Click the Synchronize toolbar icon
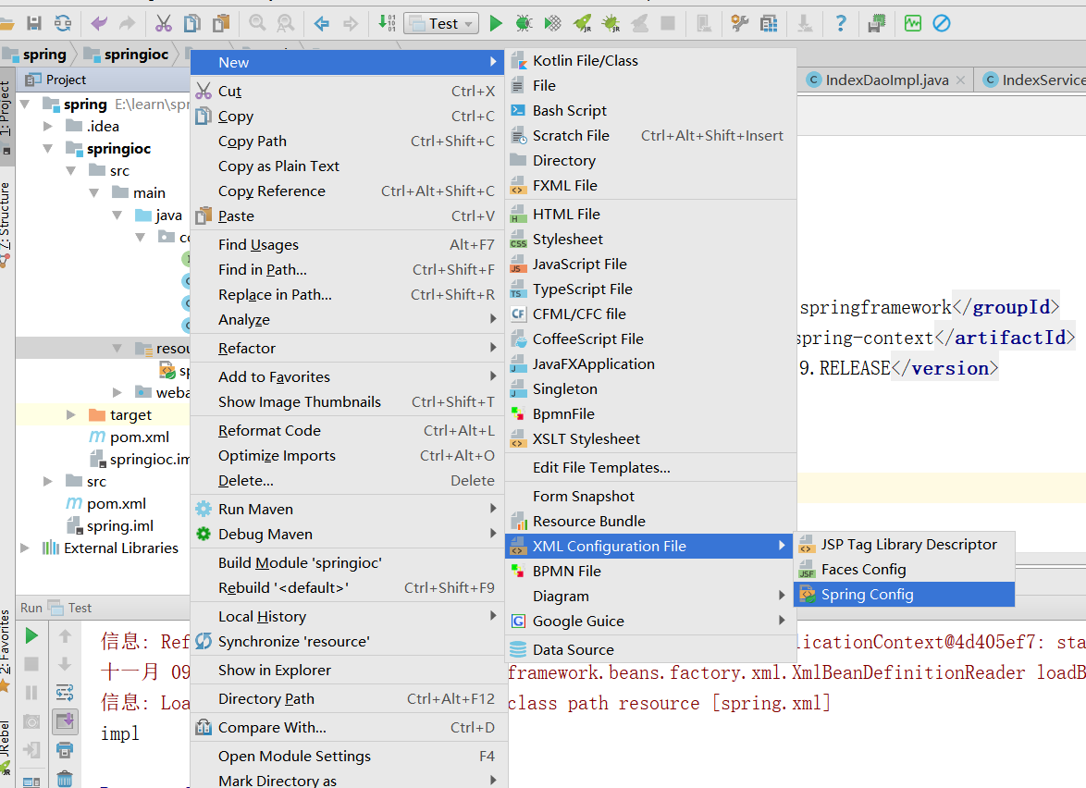 coord(63,23)
